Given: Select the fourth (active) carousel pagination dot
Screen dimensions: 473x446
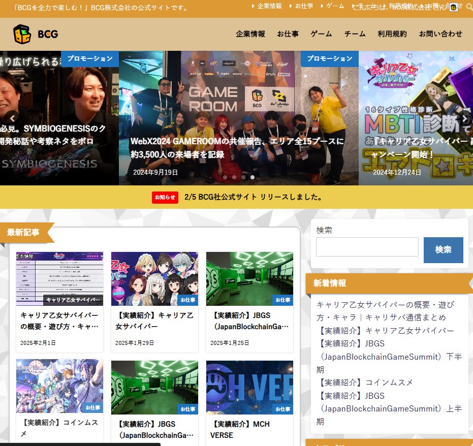Looking at the screenshot, I should coord(252,177).
